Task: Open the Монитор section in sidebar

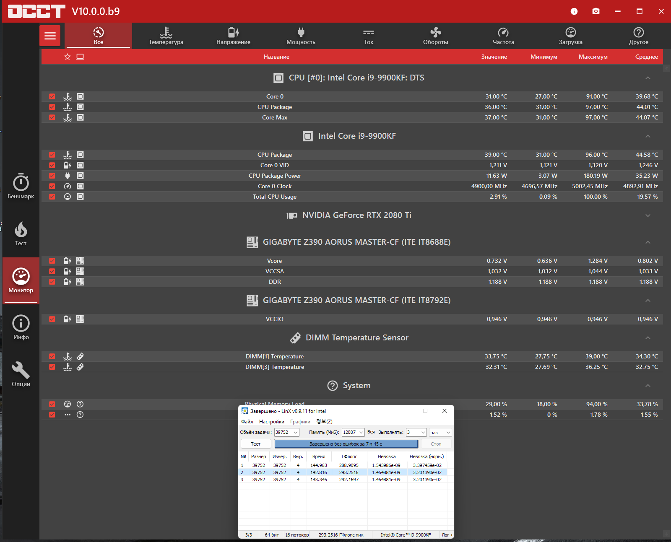Action: [21, 280]
